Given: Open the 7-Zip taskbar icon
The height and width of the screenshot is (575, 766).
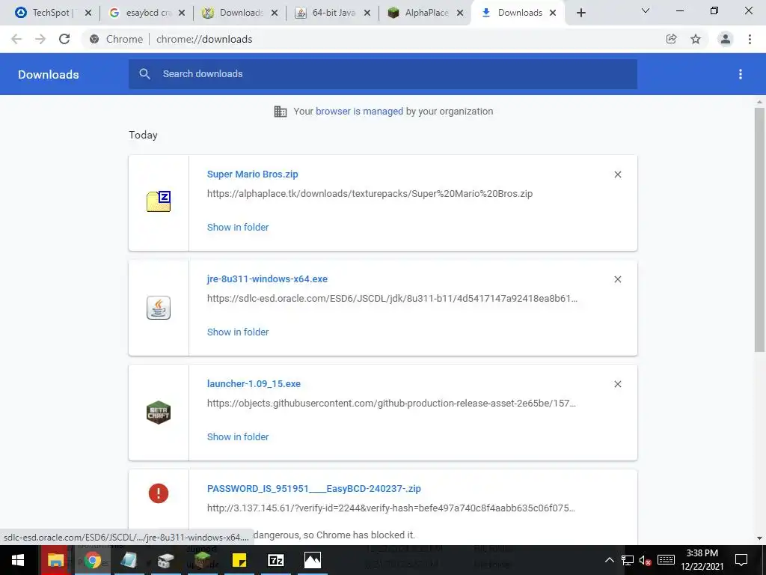Looking at the screenshot, I should (x=276, y=560).
